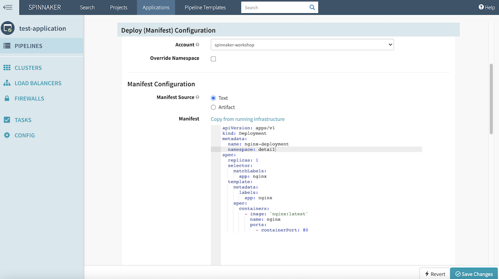Click the Manifest Configuration heading
The image size is (499, 279).
tap(161, 84)
